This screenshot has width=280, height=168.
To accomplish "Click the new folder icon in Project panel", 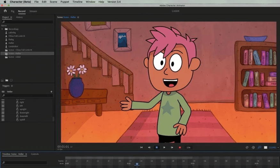I will 7,80.
